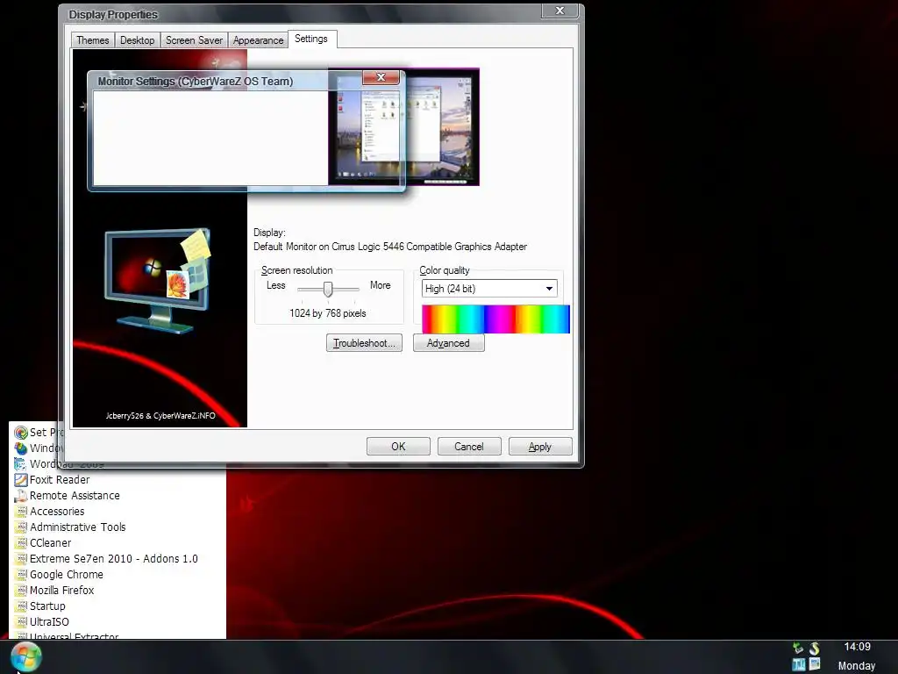Click the yellow S-shaped system tray icon
The image size is (898, 674).
(x=815, y=649)
